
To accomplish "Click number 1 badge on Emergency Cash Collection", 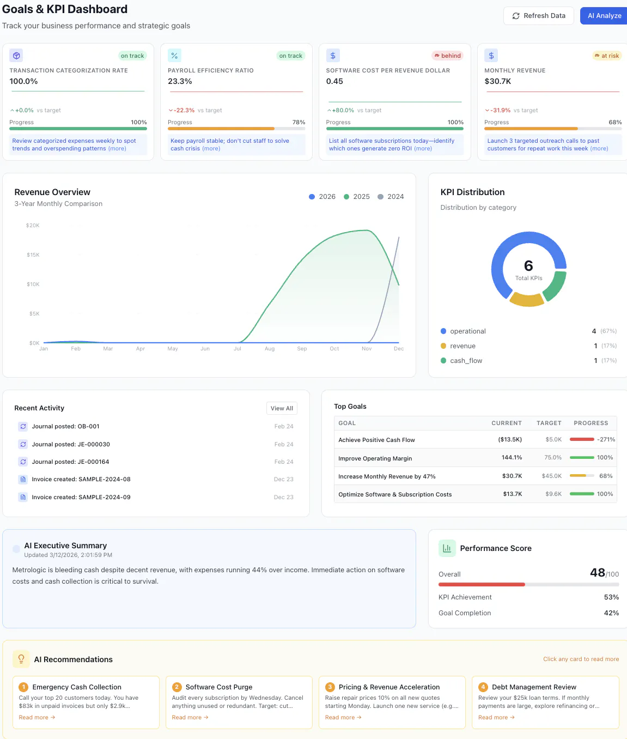I will tap(23, 687).
